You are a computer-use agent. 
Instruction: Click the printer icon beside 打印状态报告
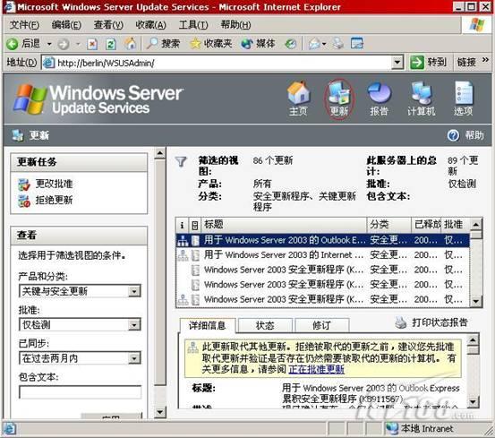click(x=401, y=322)
